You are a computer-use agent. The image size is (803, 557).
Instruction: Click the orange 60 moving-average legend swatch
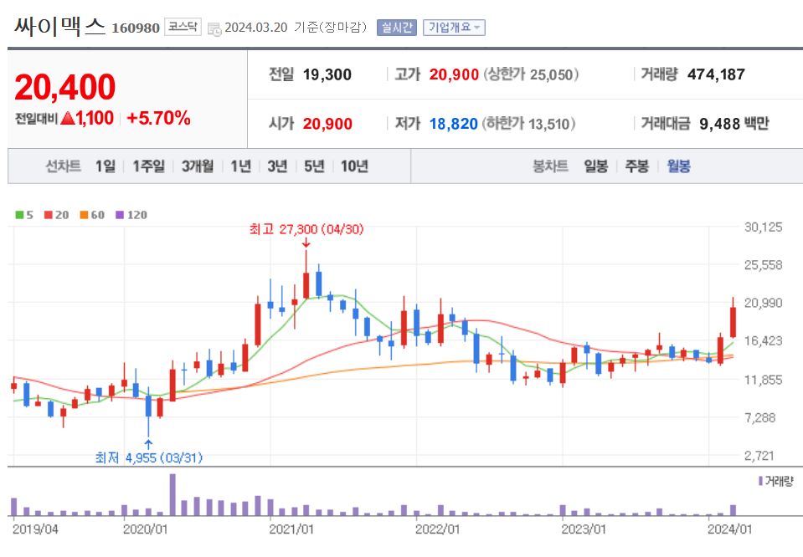[84, 215]
